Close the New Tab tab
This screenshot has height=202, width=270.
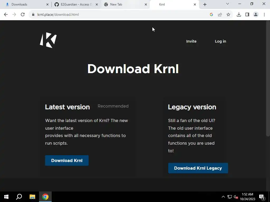click(146, 4)
